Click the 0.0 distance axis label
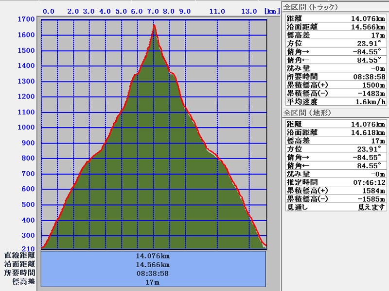389x291 pixels. 49,11
